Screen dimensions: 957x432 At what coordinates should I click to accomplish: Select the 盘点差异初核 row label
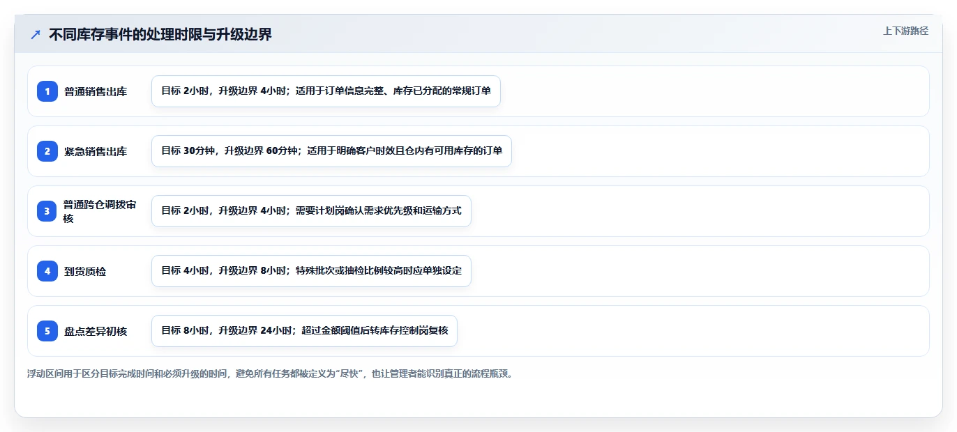(x=96, y=331)
